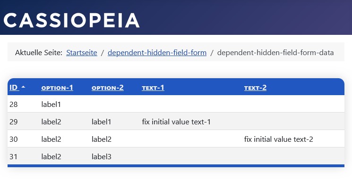
Task: Select the row with ID 28
Action: [x=176, y=104]
